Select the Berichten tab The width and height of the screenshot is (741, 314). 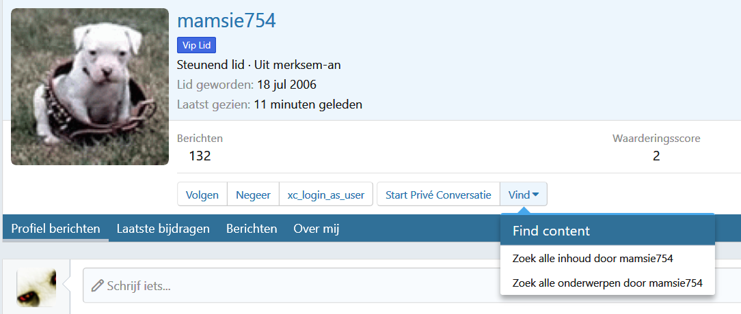[252, 229]
